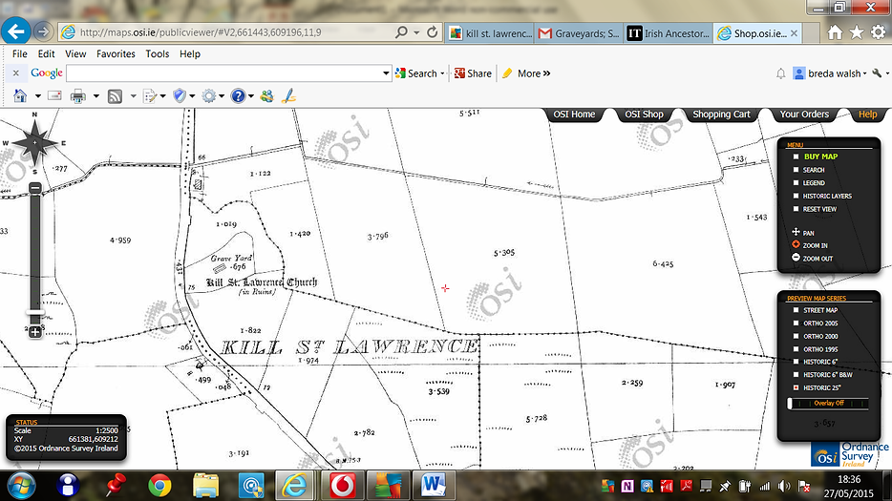Switch to the Graveyards Gmail tab

click(579, 33)
